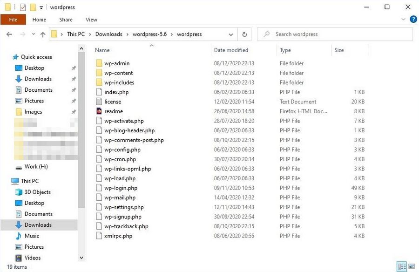Select the wp-mail.php file
419x272 pixels.
point(120,197)
